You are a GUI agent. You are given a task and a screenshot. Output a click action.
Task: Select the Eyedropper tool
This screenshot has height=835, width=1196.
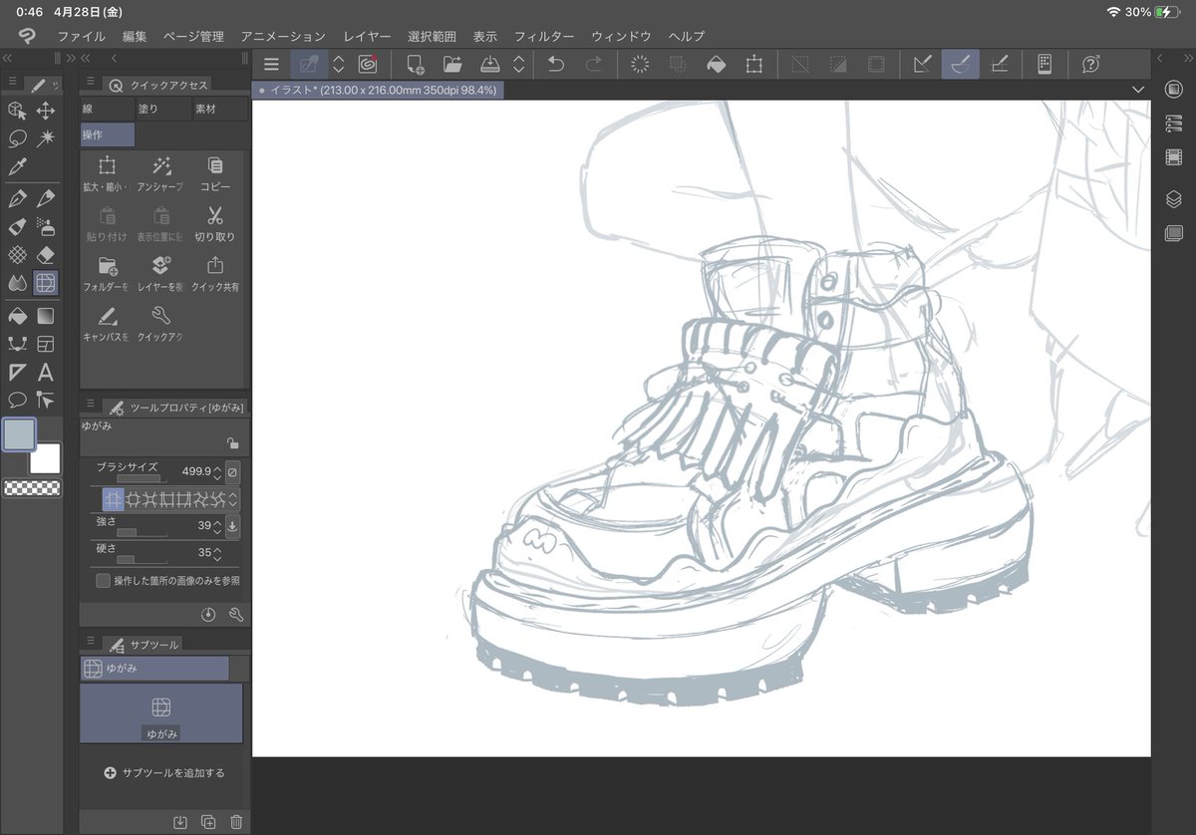[x=16, y=166]
